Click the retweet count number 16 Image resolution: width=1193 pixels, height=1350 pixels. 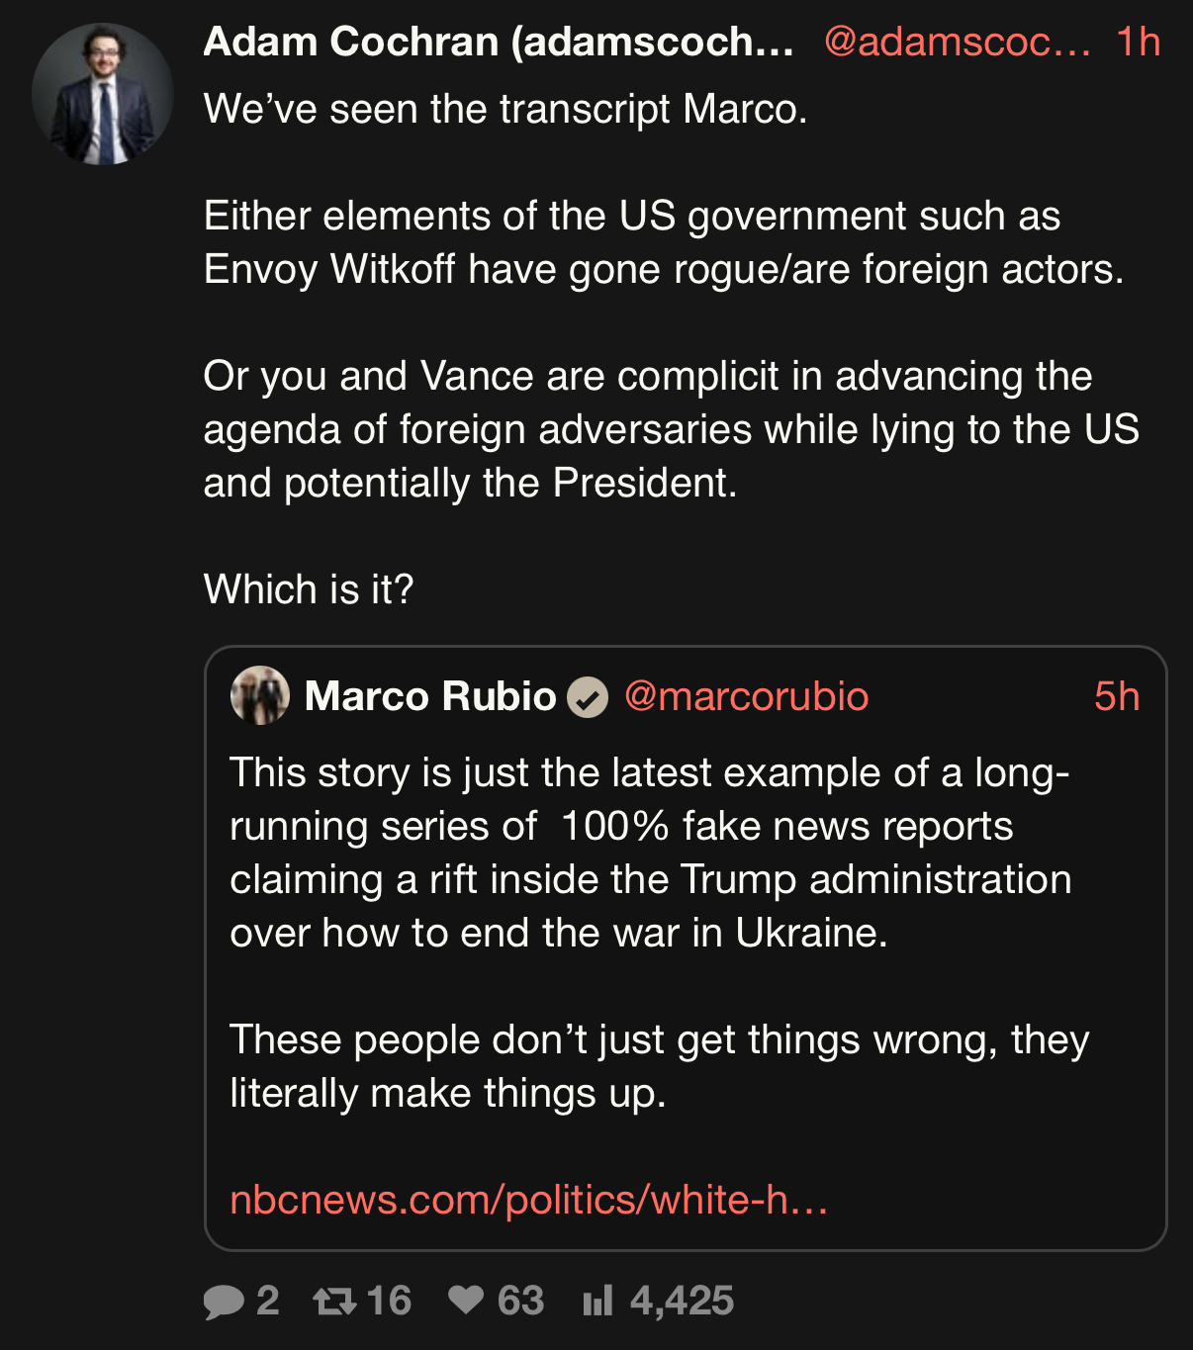coord(388,1302)
